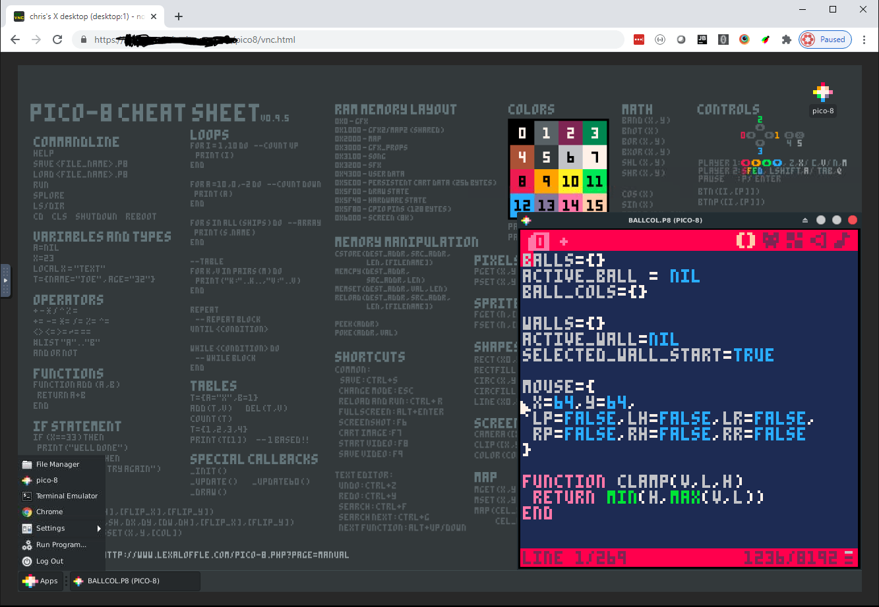
Task: Open the sprite editor in PICO-8
Action: [x=770, y=240]
